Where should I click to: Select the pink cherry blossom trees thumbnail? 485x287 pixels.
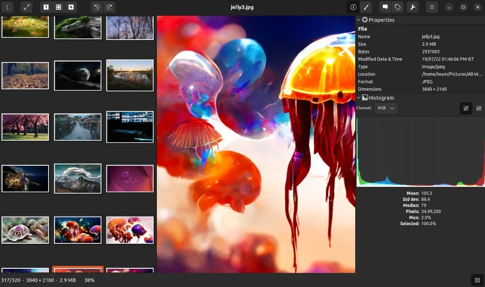pos(25,127)
